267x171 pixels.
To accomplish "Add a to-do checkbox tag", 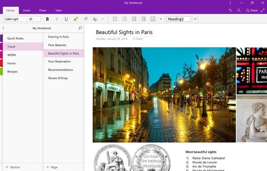I will [x=153, y=19].
